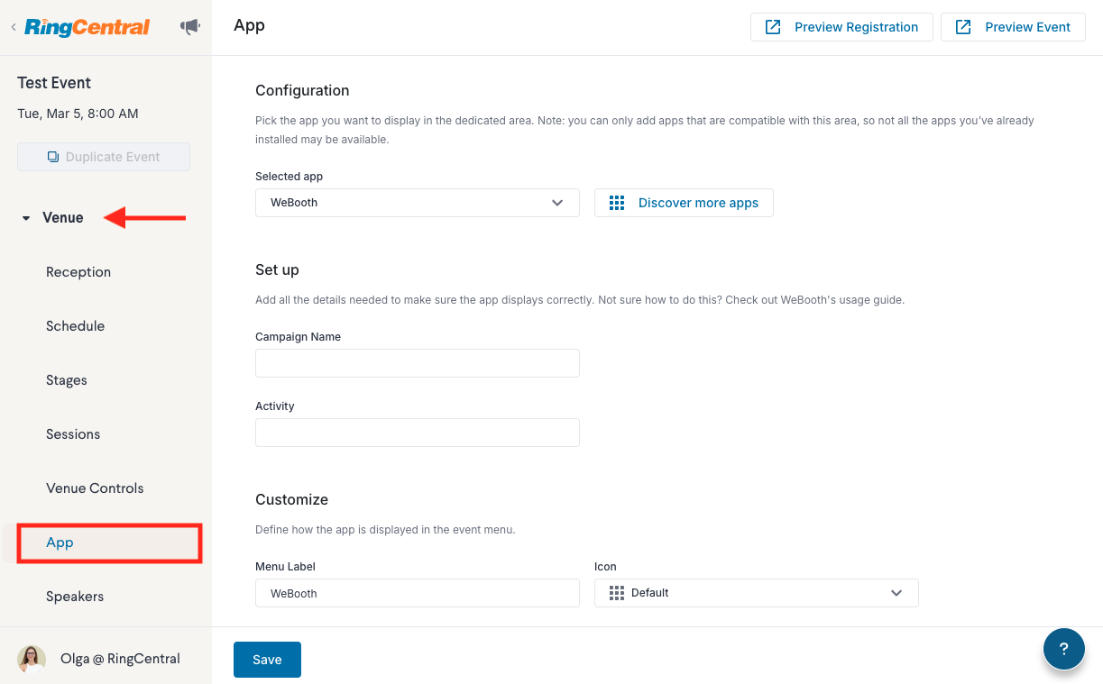
Task: Collapse the Venue section arrow
Action: [x=26, y=218]
